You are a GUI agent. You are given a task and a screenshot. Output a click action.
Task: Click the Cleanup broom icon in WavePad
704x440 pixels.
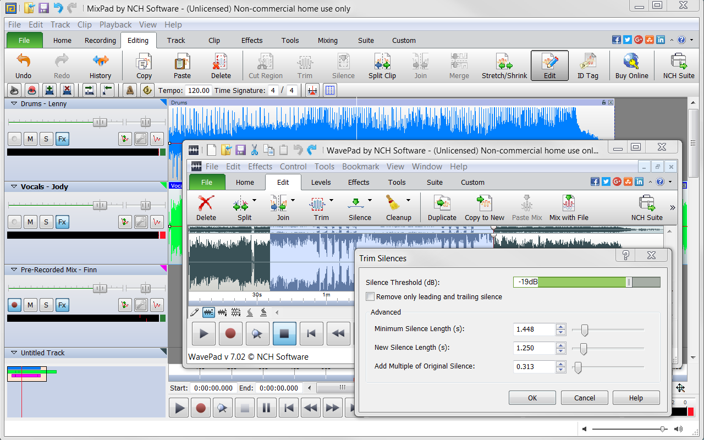(x=393, y=204)
